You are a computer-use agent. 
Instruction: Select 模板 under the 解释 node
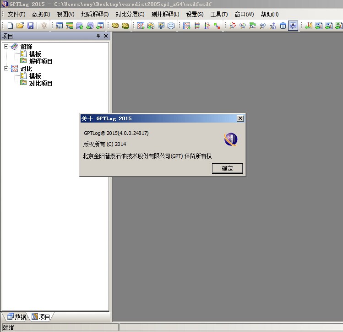point(35,54)
